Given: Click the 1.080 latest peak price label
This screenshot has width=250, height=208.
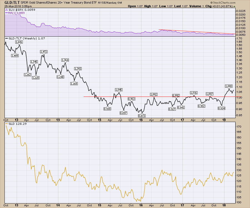Looking at the screenshot, I should pyautogui.click(x=229, y=86).
